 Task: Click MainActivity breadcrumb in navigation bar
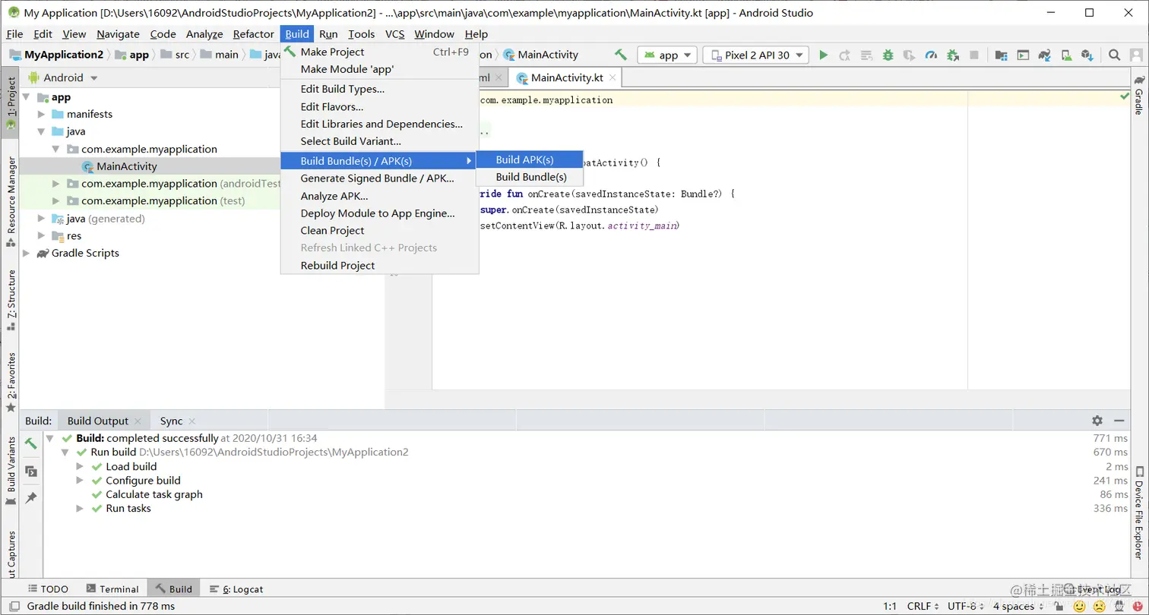point(541,55)
